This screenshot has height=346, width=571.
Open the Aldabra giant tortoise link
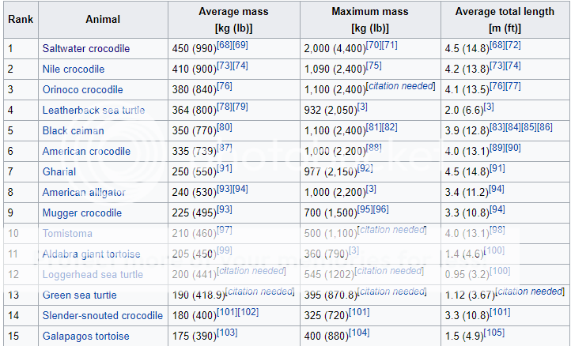(91, 254)
